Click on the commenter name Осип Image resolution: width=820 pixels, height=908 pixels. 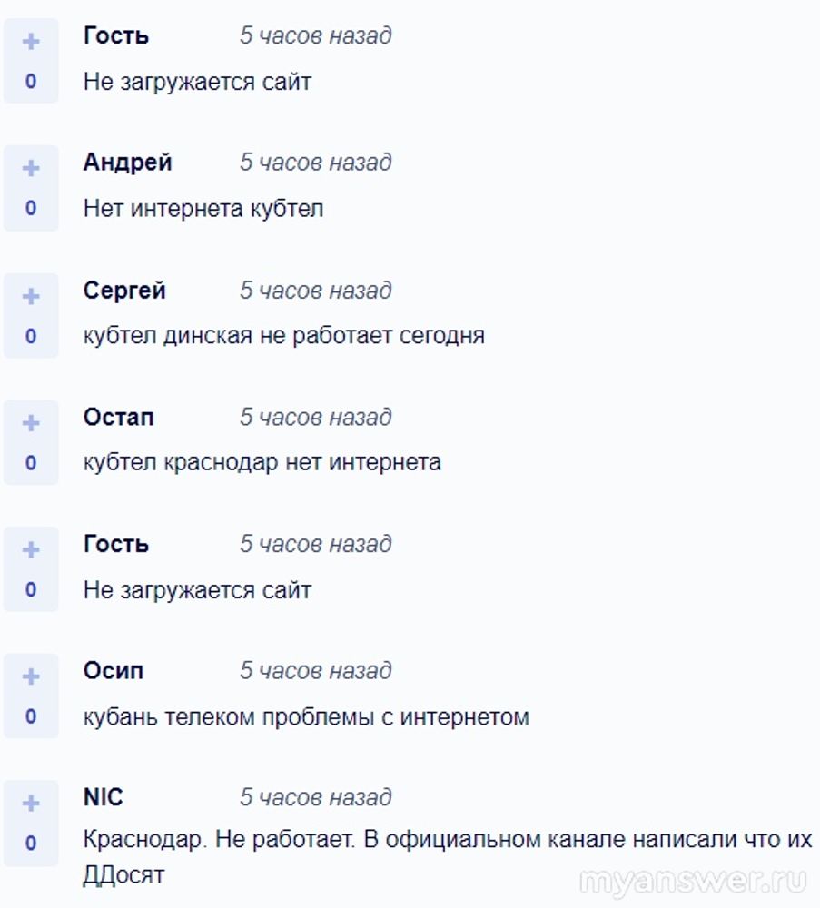tap(114, 671)
